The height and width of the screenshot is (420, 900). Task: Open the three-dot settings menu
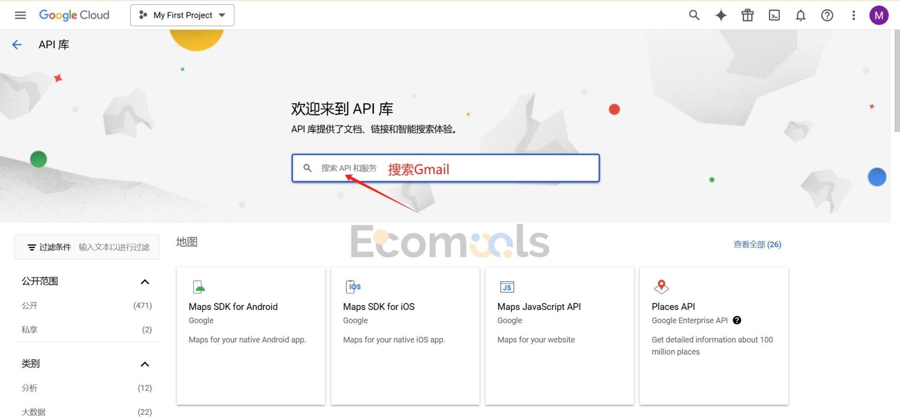click(x=854, y=15)
